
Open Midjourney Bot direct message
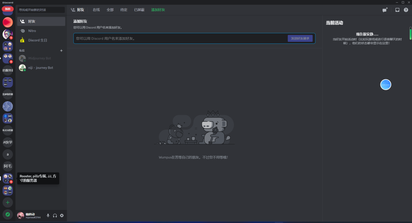(41, 58)
